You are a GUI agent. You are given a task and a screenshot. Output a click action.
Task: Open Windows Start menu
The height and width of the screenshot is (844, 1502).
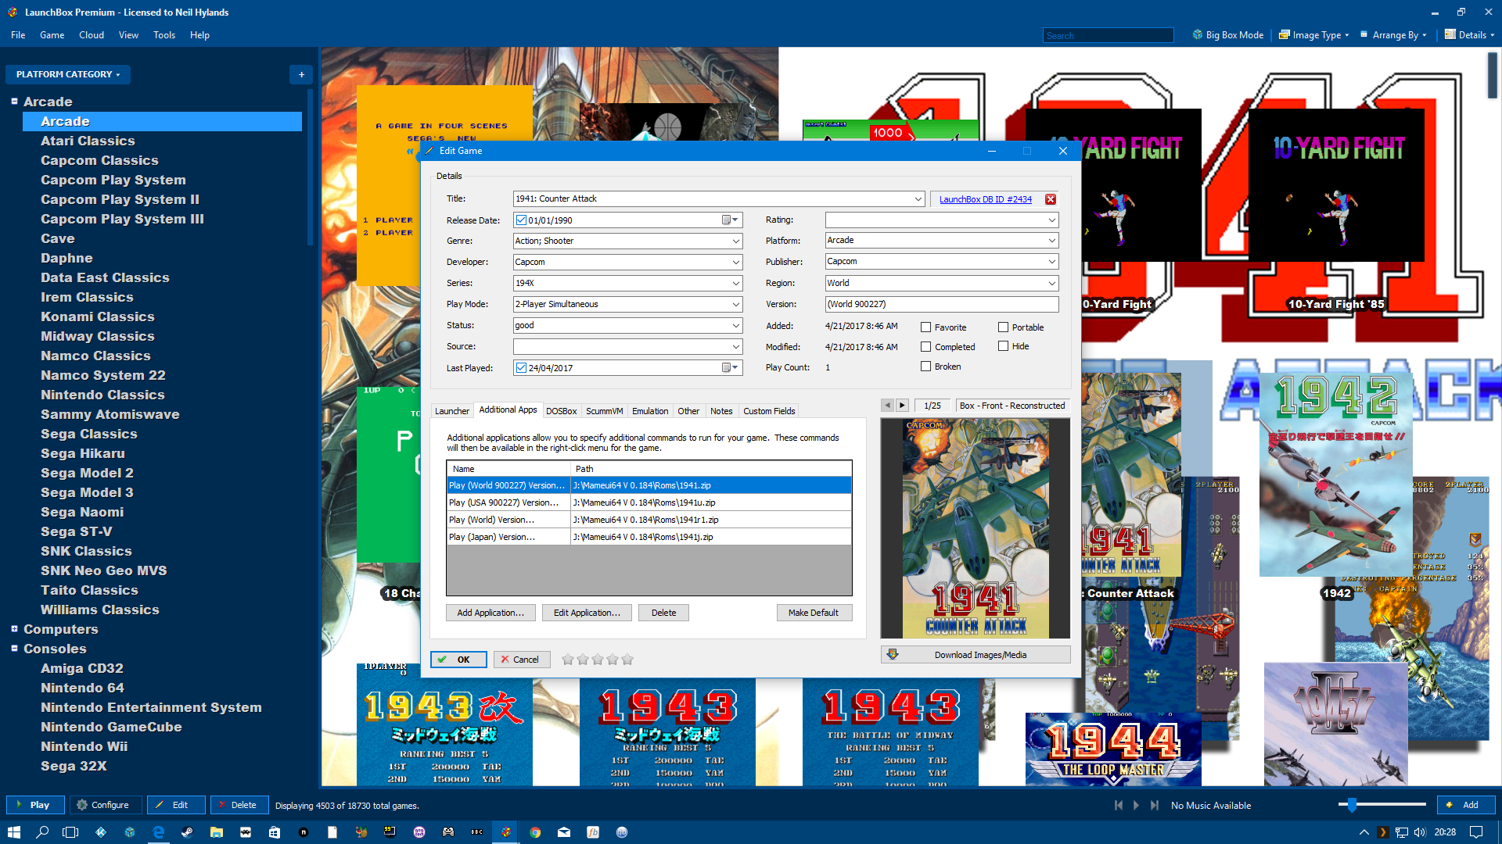tap(13, 832)
